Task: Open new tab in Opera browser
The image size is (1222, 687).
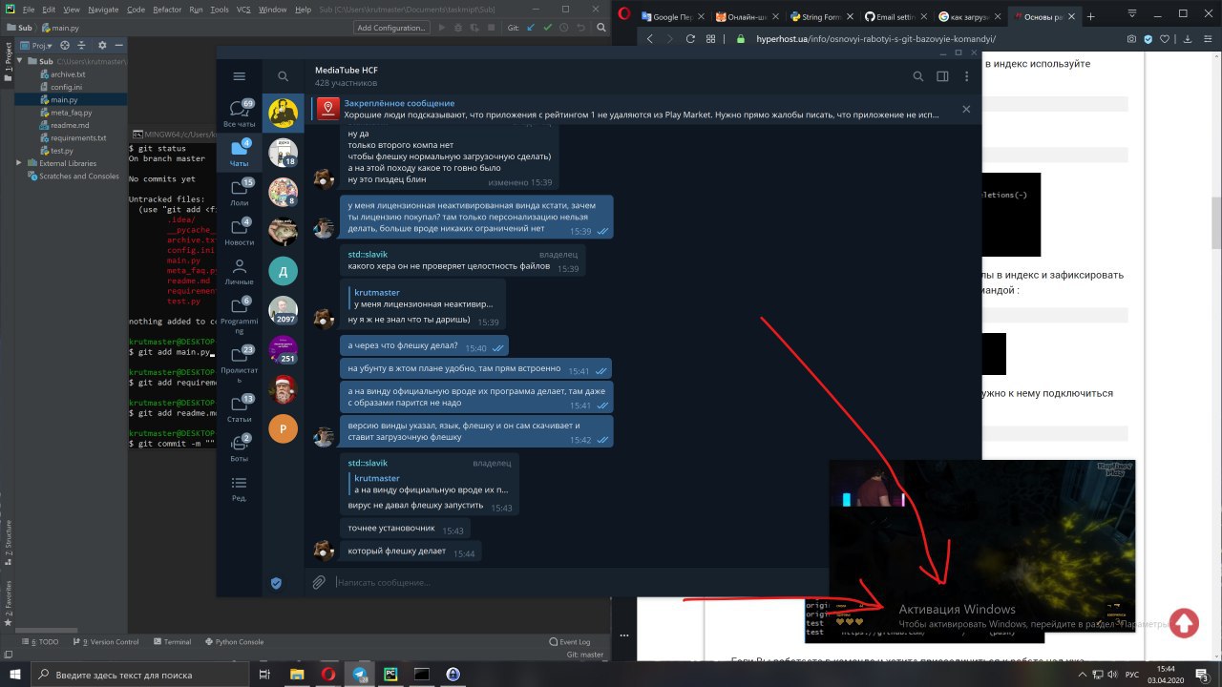Action: coord(1091,16)
